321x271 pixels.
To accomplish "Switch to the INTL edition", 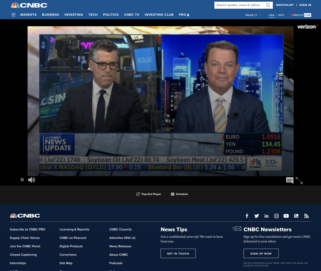I will tap(281, 15).
